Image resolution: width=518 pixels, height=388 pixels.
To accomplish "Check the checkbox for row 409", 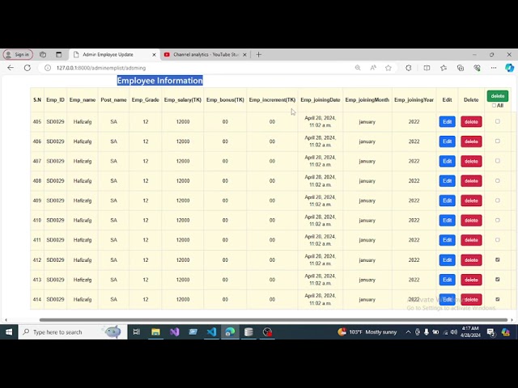I will tap(498, 200).
